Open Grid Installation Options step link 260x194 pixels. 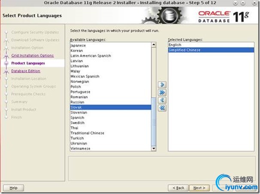(33, 55)
